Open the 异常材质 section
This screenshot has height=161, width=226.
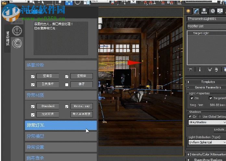61,95
